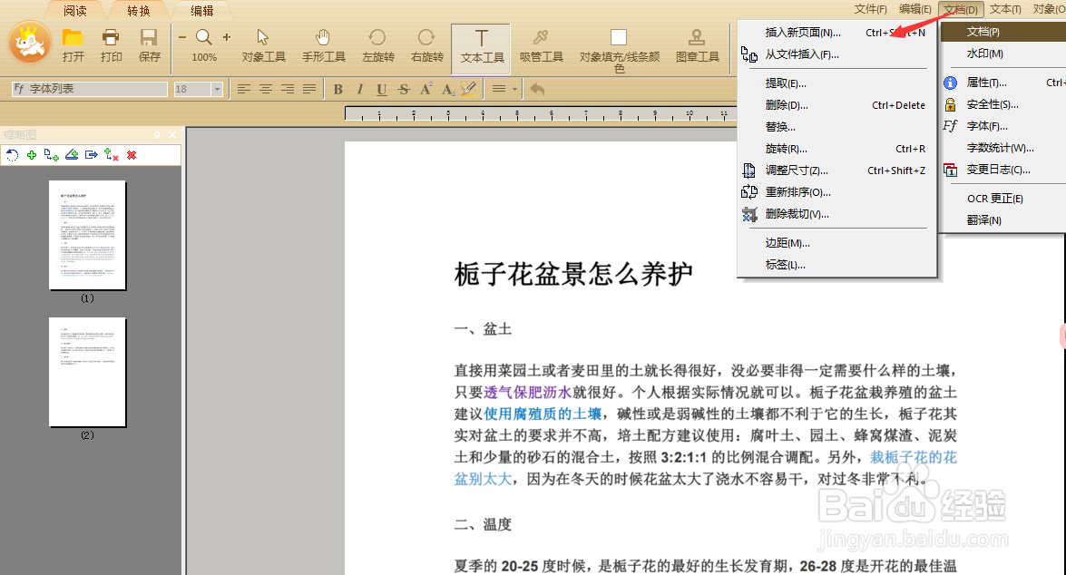
Task: Open the 文本(T) menu
Action: click(x=1005, y=9)
